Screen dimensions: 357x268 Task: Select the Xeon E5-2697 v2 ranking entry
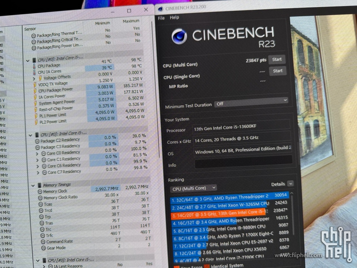(x=231, y=244)
